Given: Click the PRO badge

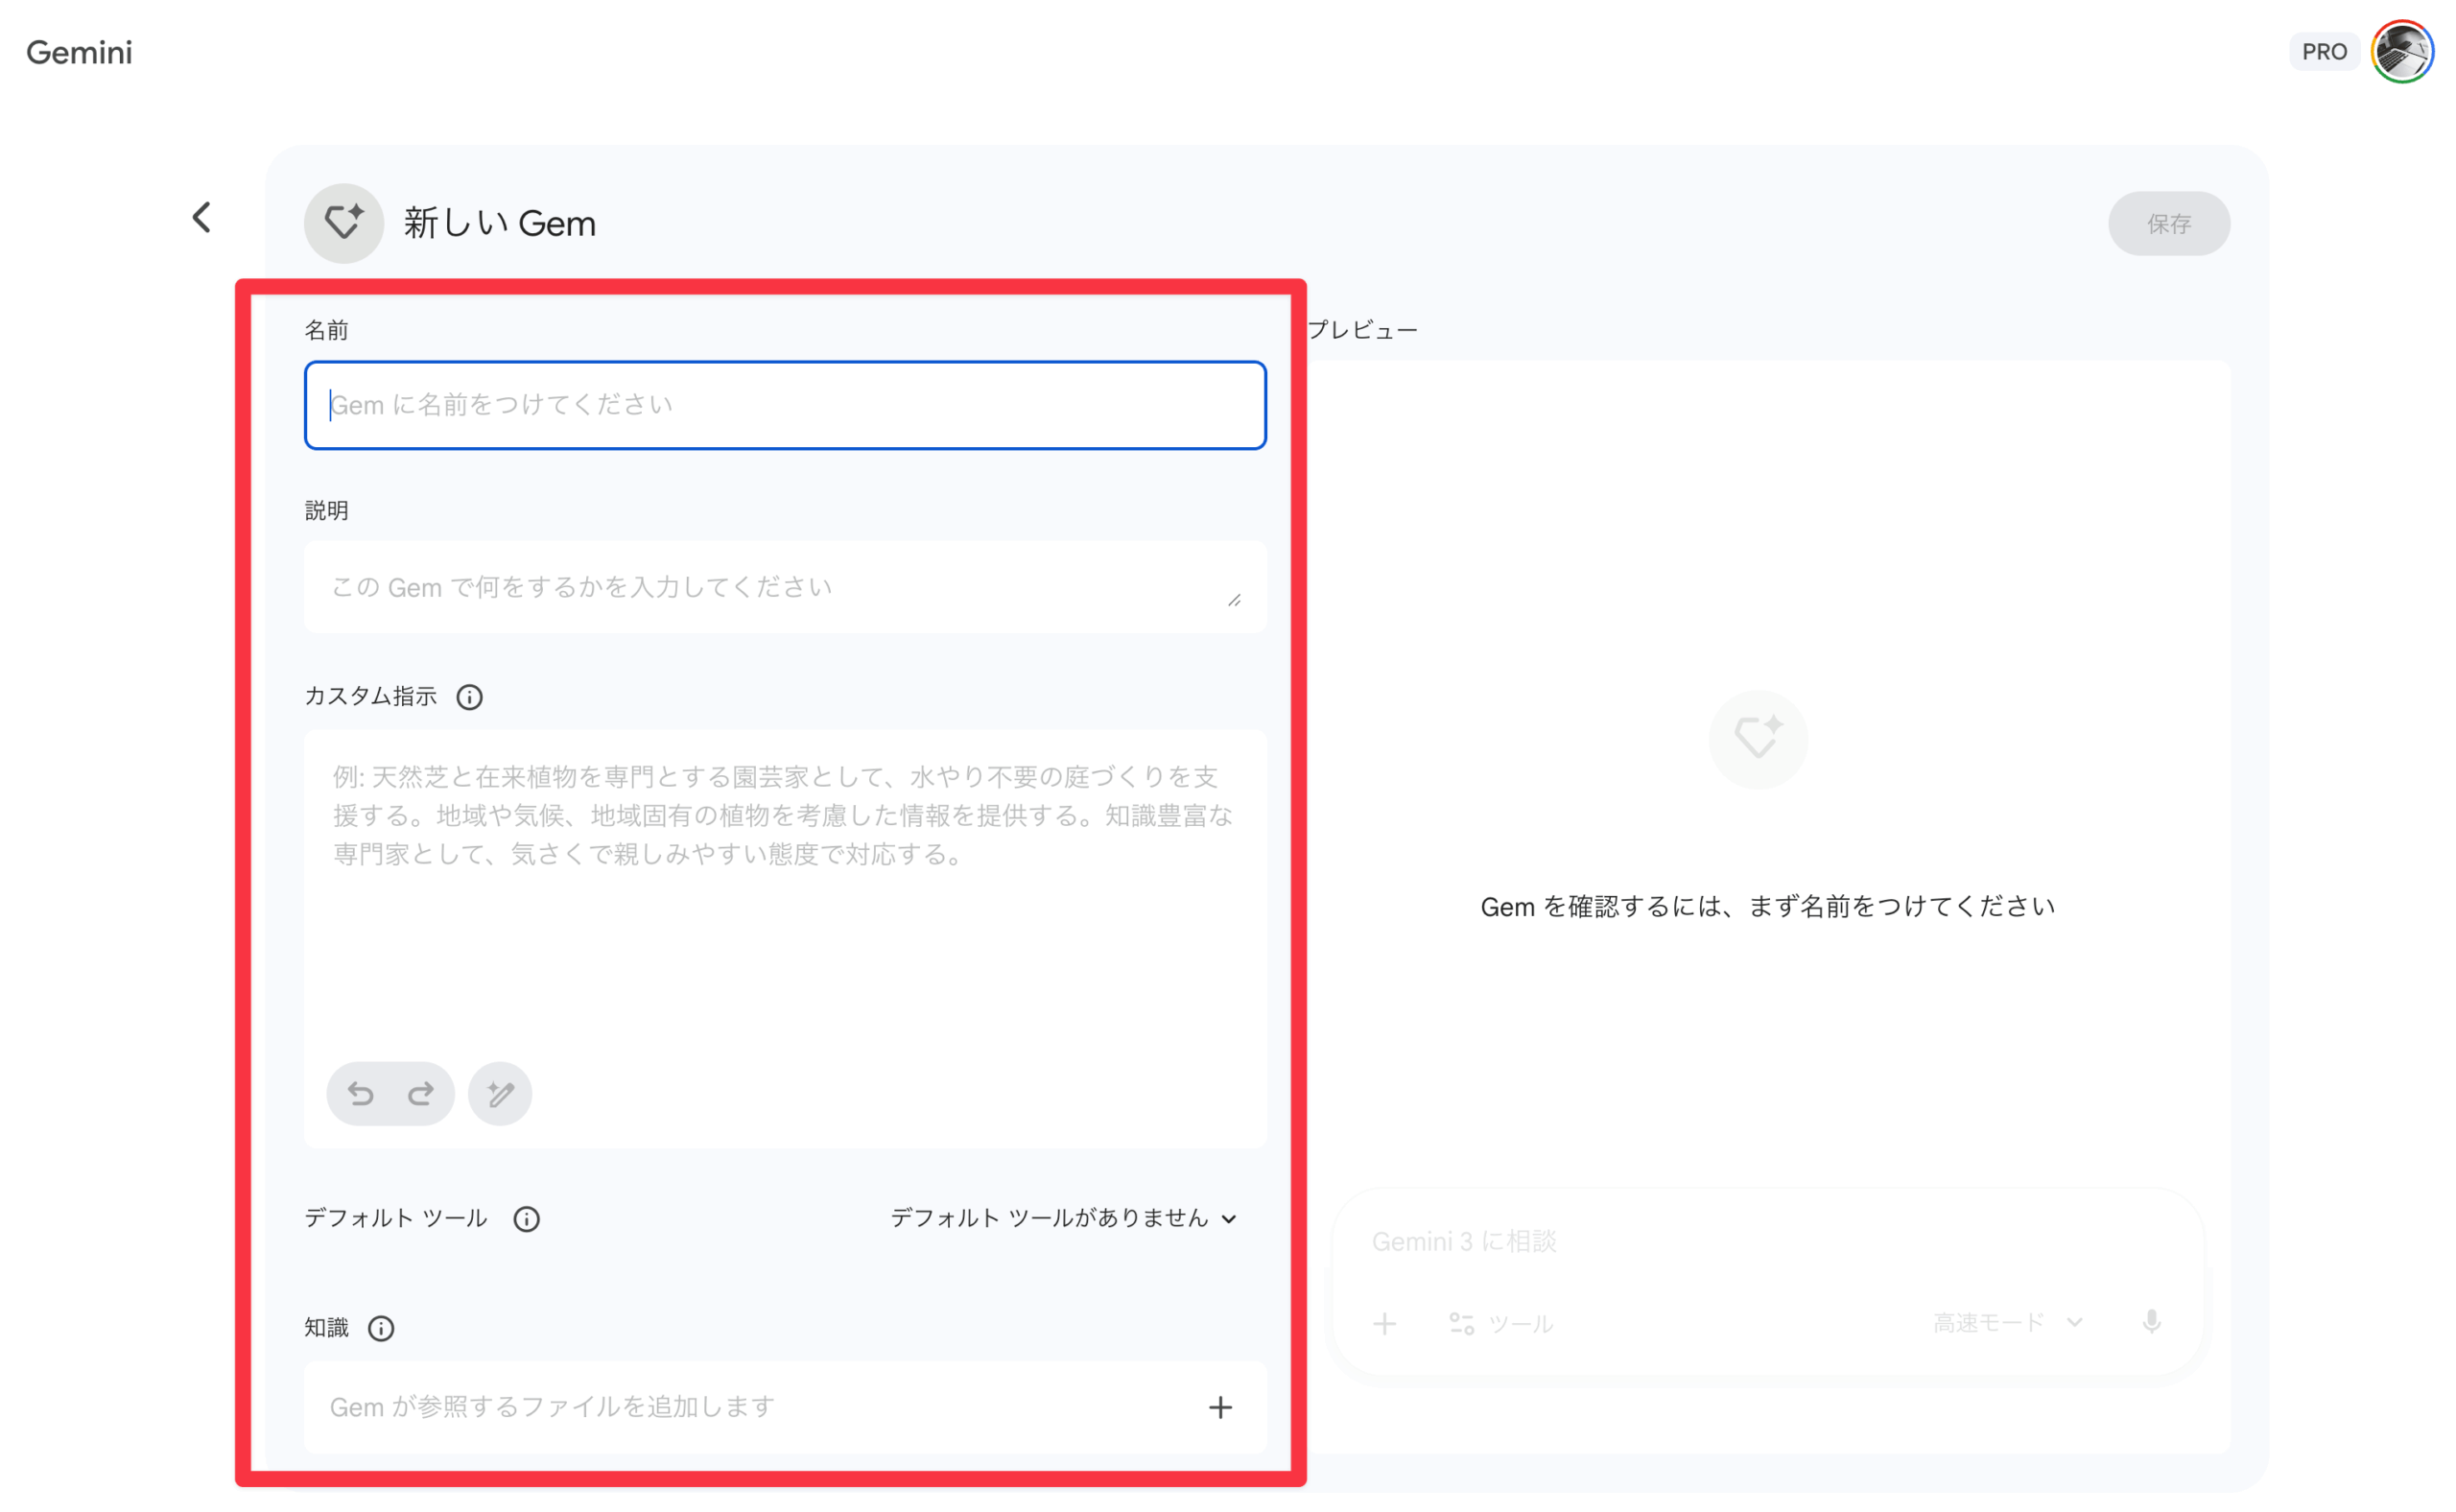Looking at the screenshot, I should coord(2324,51).
